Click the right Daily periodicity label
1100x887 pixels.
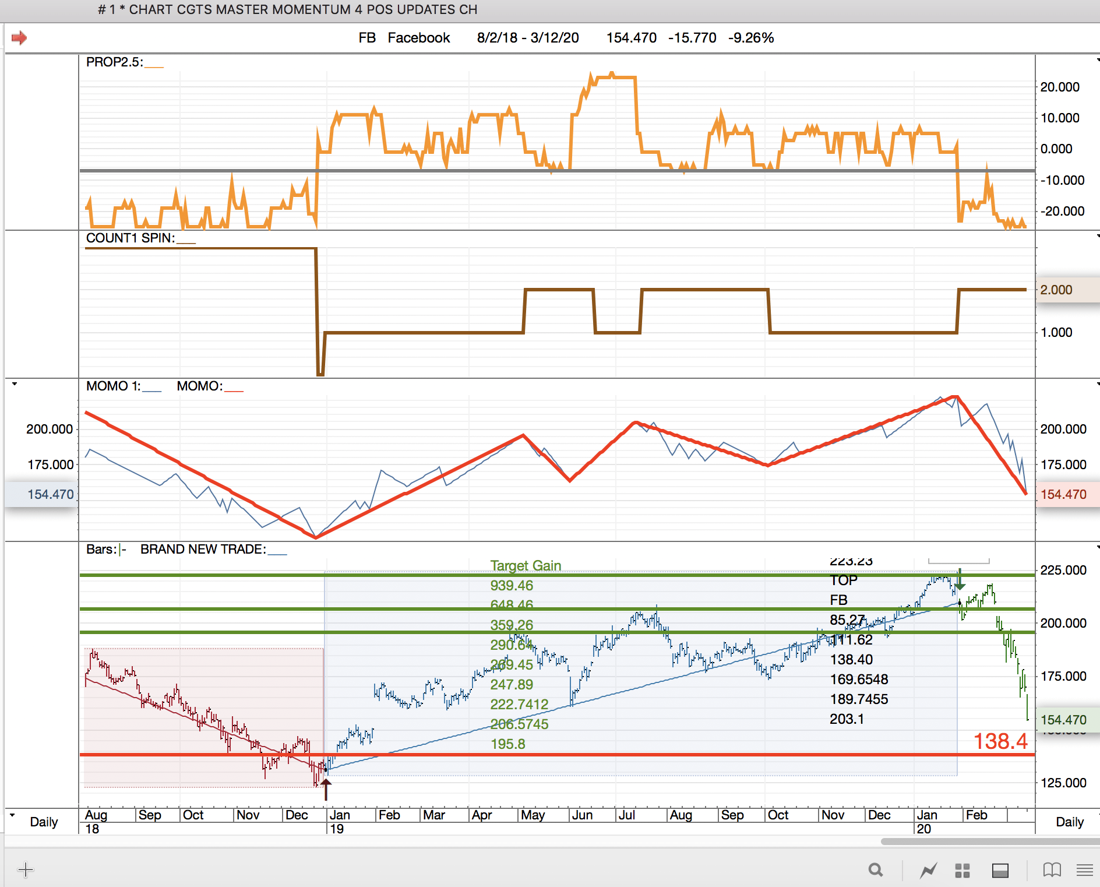(x=1069, y=822)
